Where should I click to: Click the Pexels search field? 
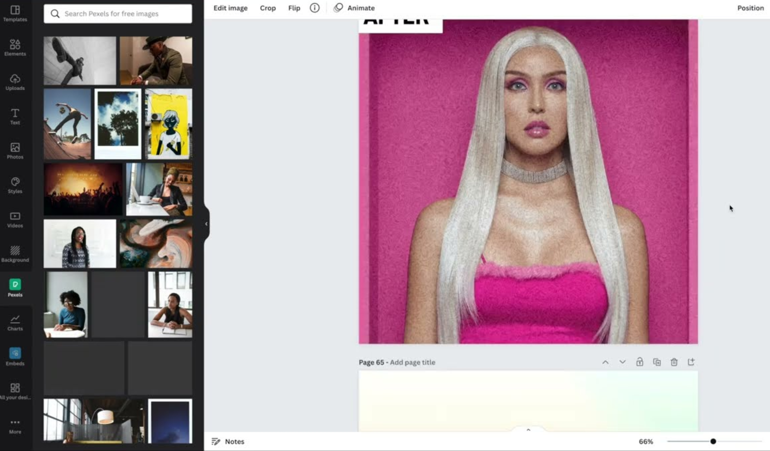[118, 14]
